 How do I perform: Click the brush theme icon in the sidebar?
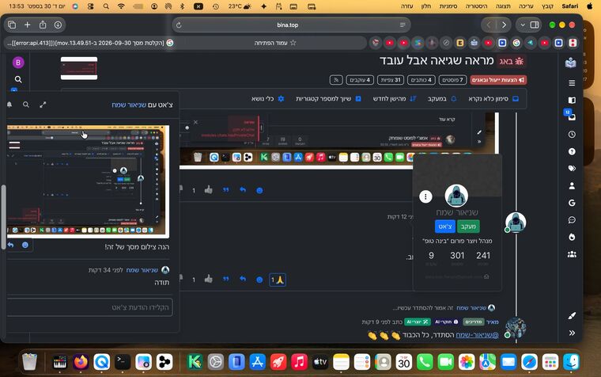[x=572, y=315]
